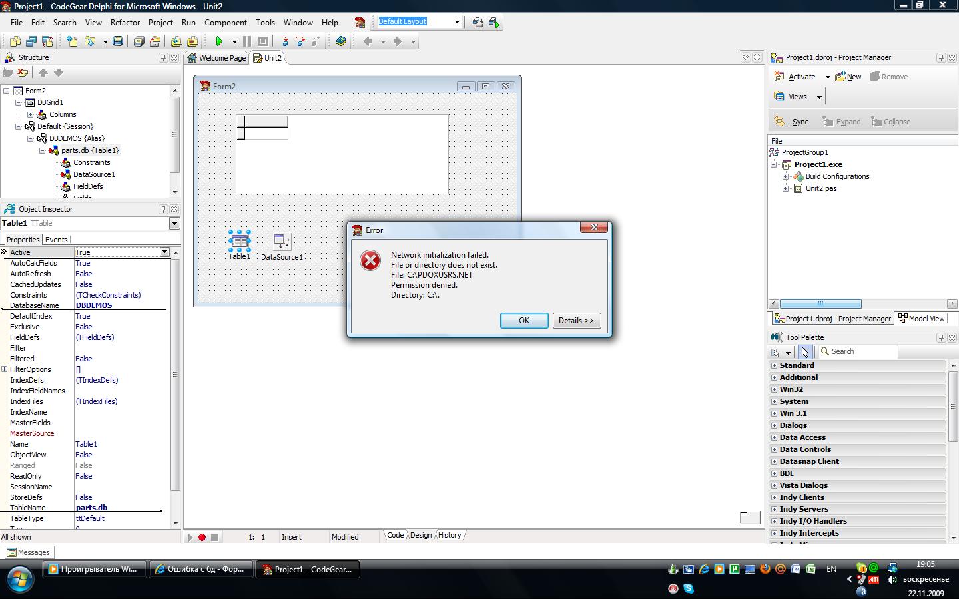Open the Refactor menu

(125, 22)
